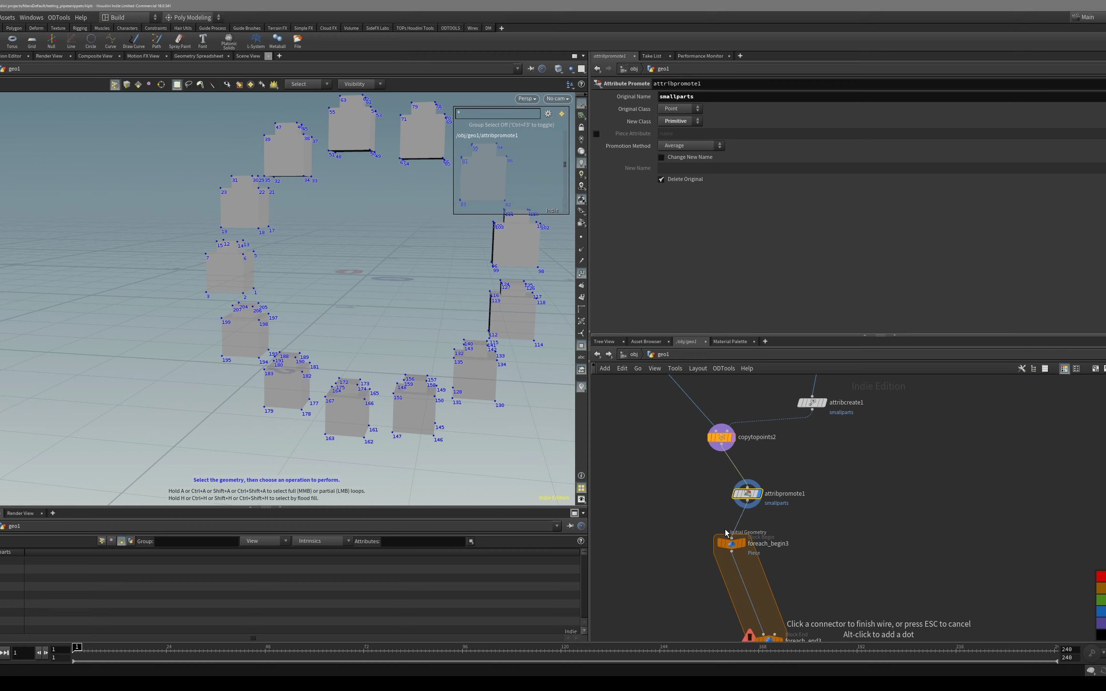The width and height of the screenshot is (1106, 691).
Task: Launch the L-System shelf tool
Action: (x=255, y=41)
